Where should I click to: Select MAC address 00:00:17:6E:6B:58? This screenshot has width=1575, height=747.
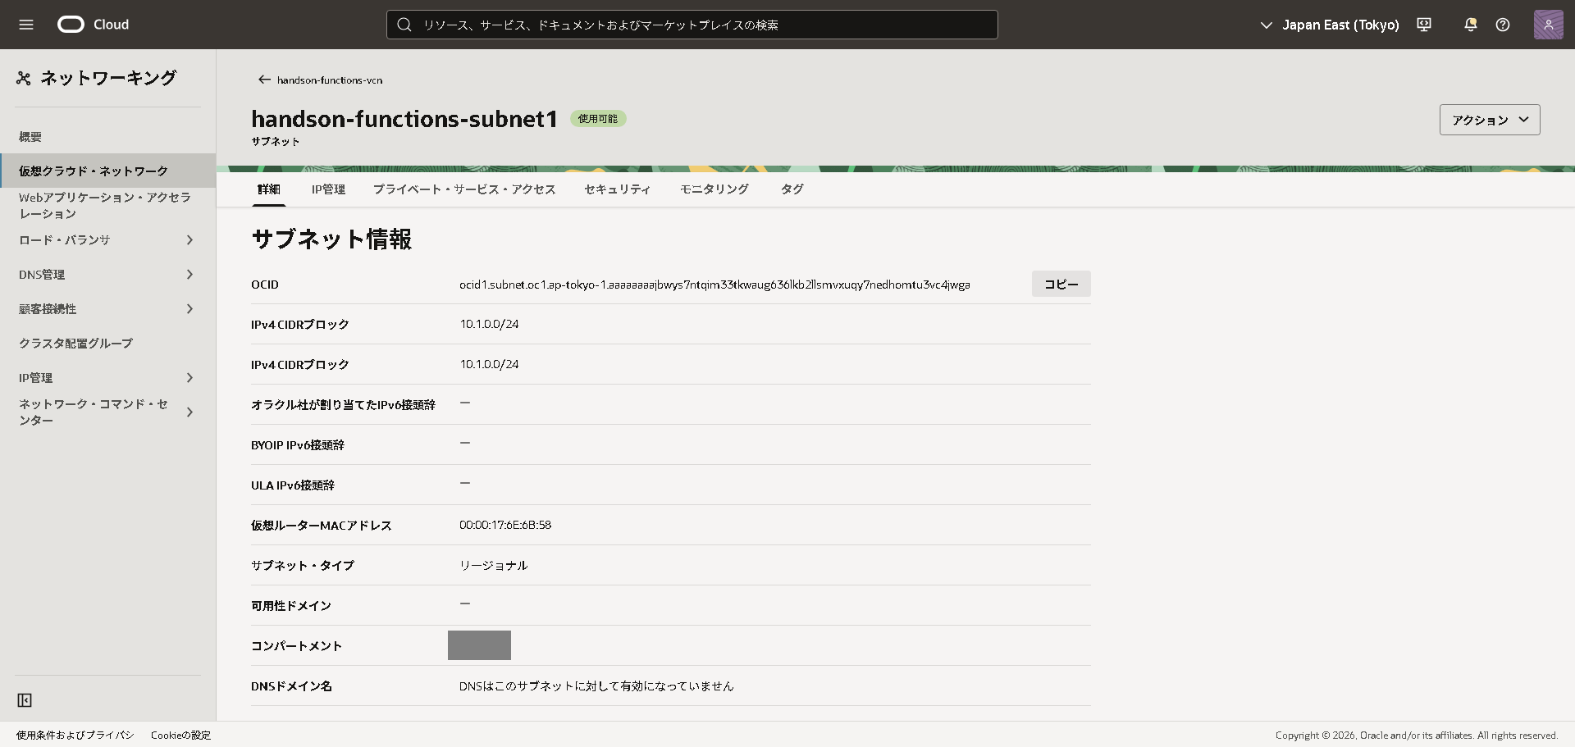(x=505, y=525)
